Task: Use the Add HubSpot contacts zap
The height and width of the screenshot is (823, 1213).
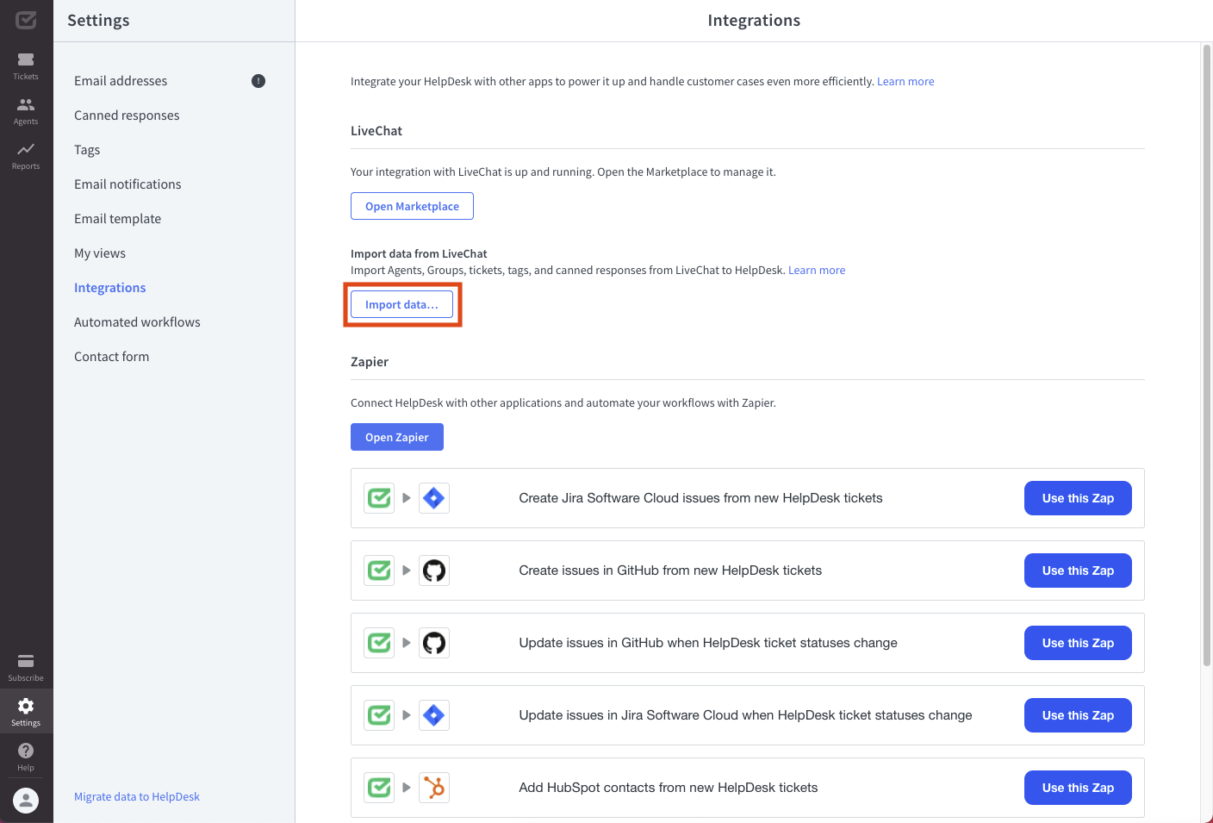Action: coord(1078,788)
